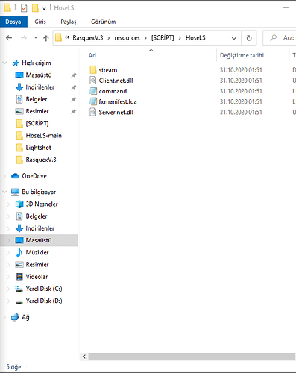Open Belgeler under quick access
The image size is (296, 373).
pyautogui.click(x=37, y=99)
